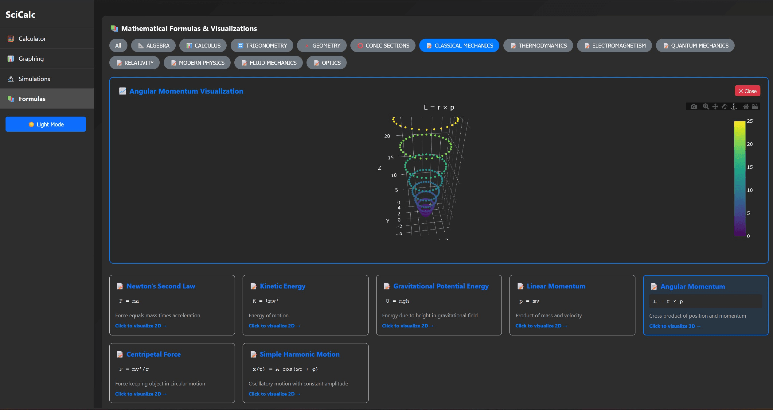This screenshot has width=773, height=410.
Task: Switch to turntable rotation mode
Action: click(x=734, y=106)
